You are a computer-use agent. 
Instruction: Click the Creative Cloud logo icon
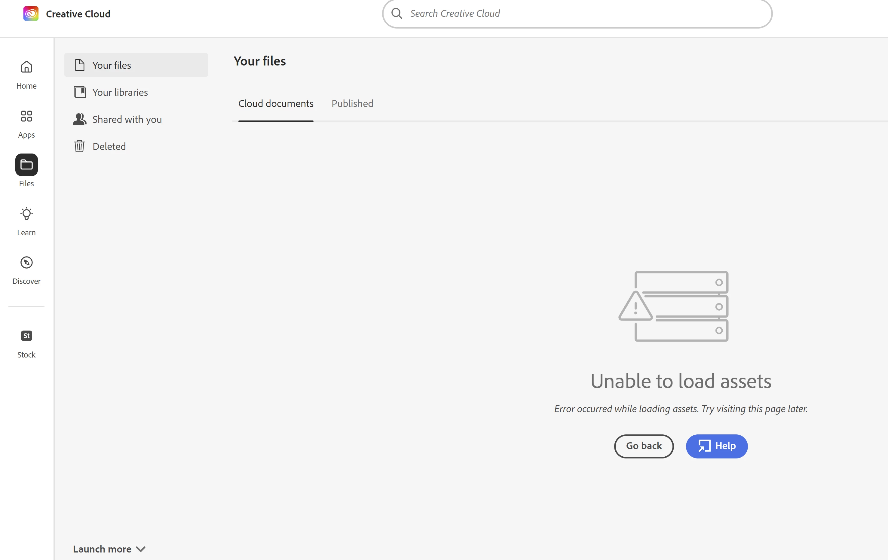[x=31, y=14]
